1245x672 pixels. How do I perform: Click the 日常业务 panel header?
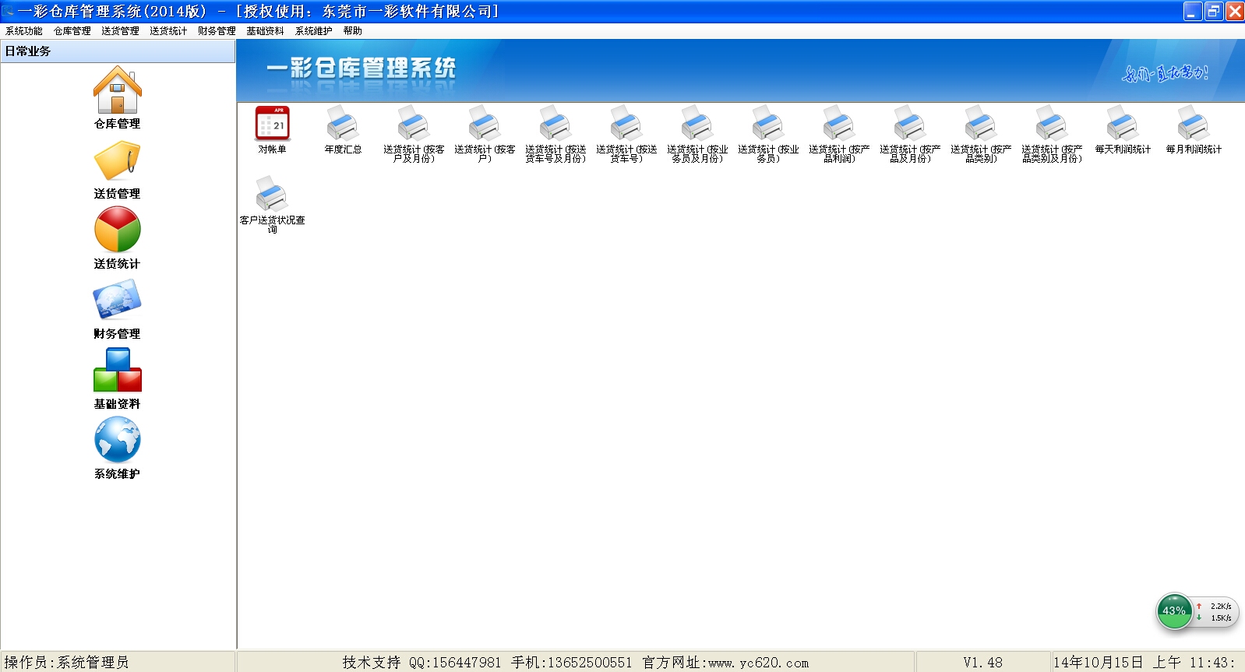(x=118, y=51)
